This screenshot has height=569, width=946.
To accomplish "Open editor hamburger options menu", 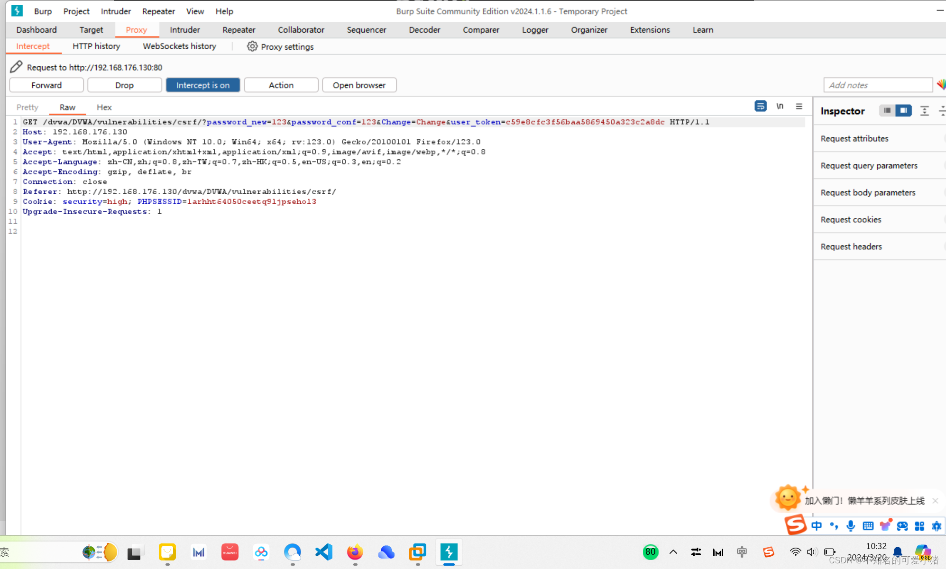I will (x=799, y=106).
